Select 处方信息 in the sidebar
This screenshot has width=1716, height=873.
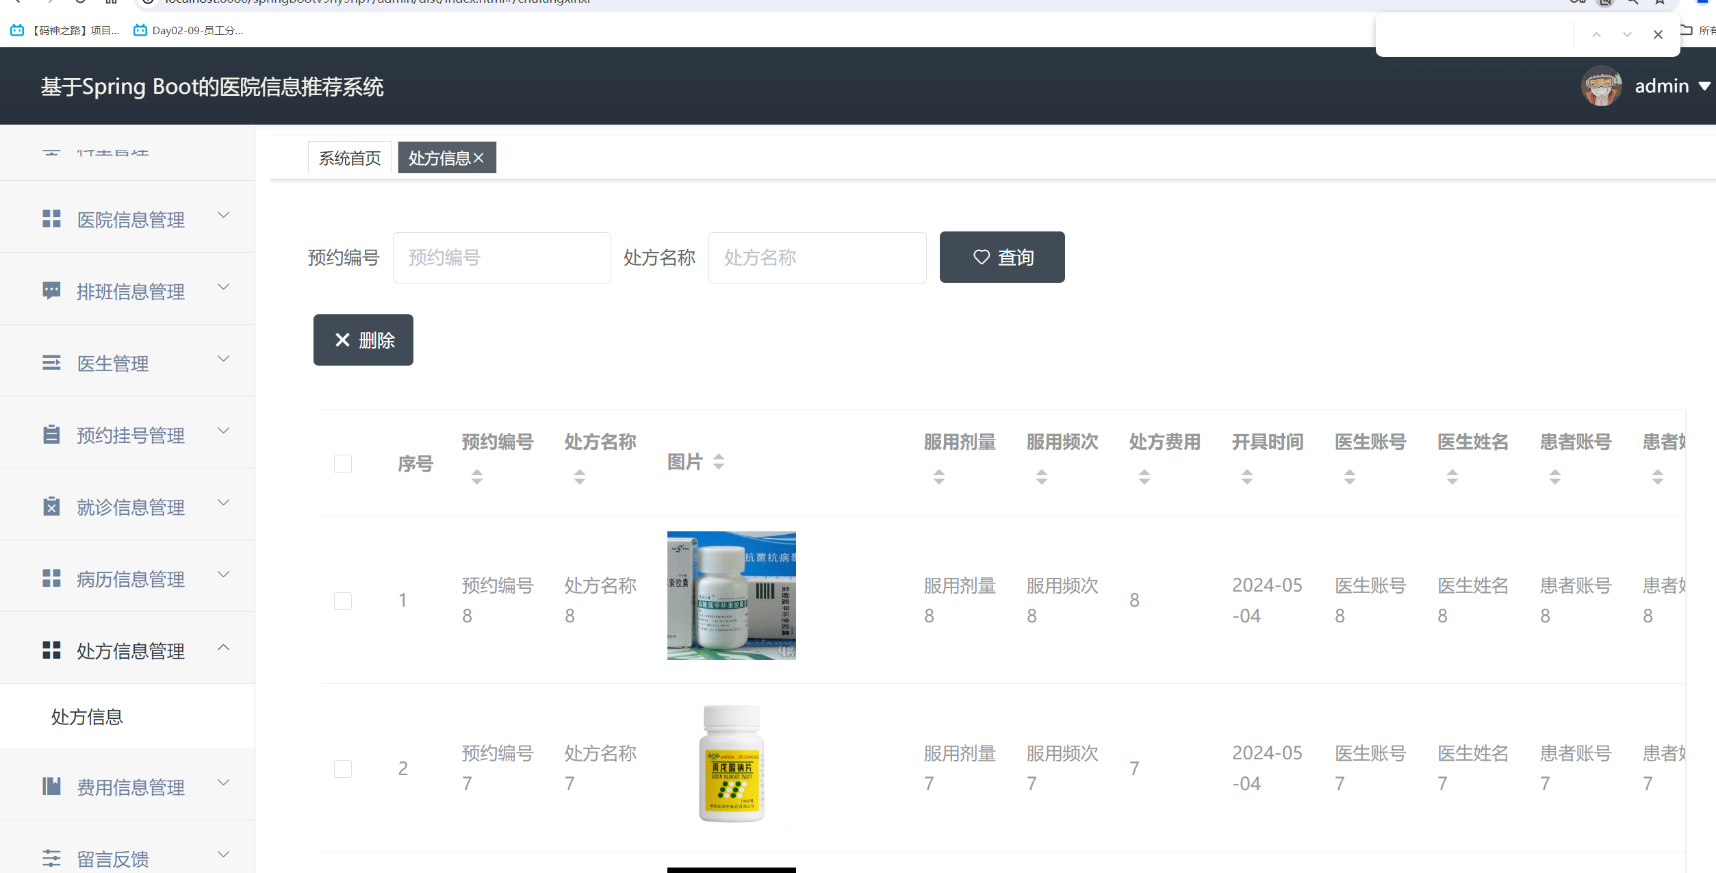[x=87, y=717]
